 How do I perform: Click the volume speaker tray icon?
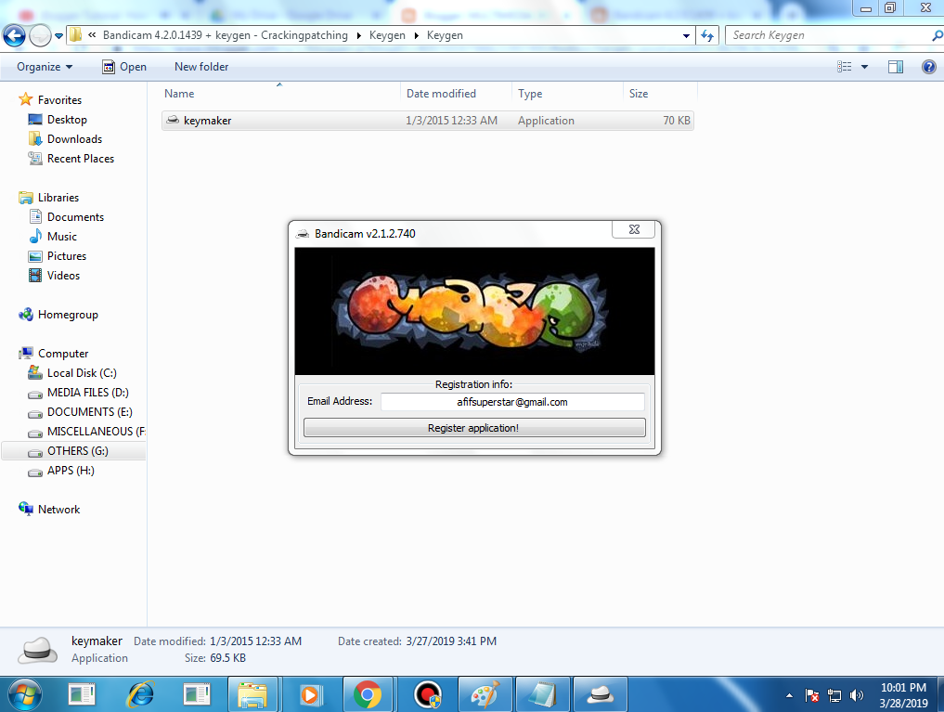(856, 695)
